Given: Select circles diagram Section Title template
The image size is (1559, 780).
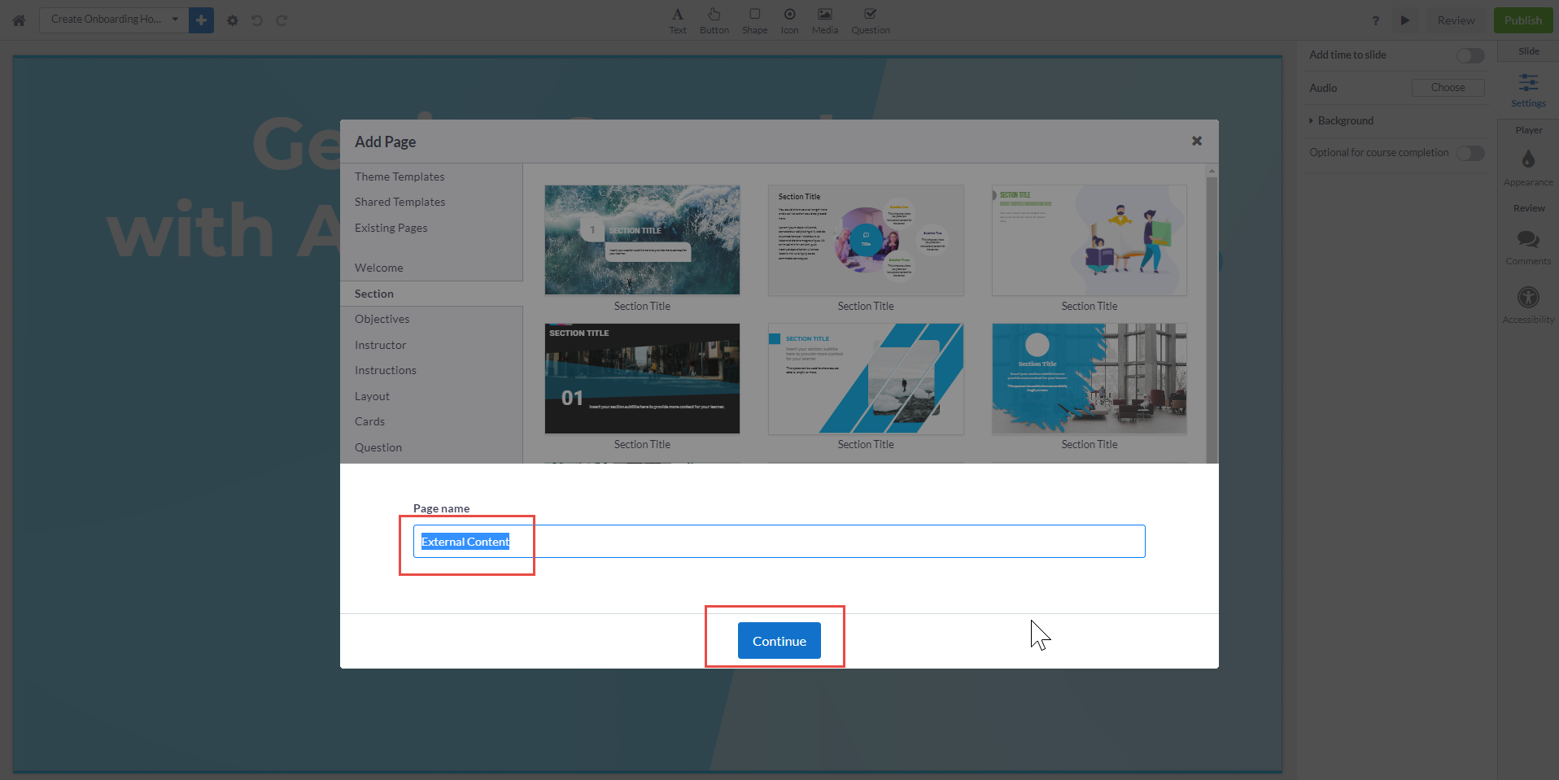Looking at the screenshot, I should coord(866,240).
